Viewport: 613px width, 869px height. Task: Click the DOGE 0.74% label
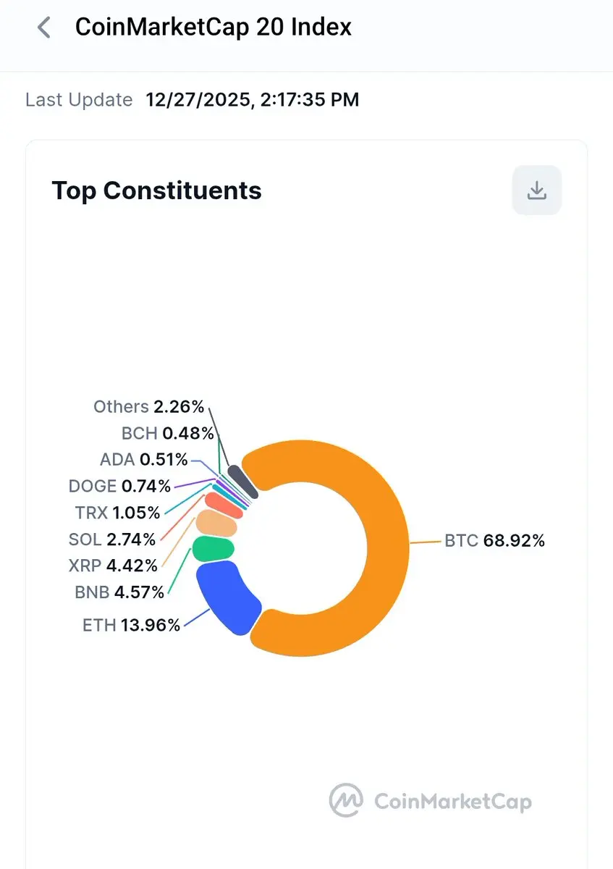click(119, 486)
